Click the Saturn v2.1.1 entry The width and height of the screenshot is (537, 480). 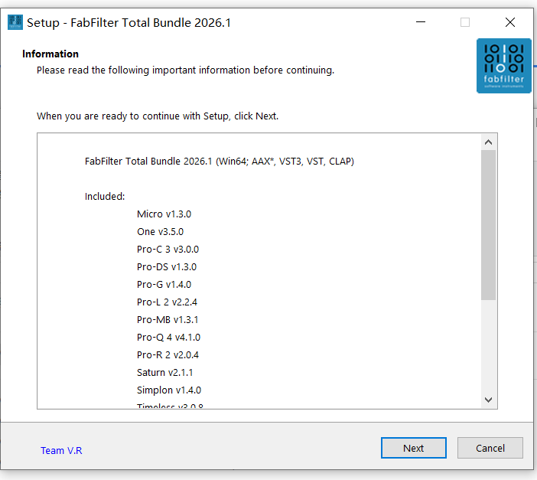pos(165,372)
